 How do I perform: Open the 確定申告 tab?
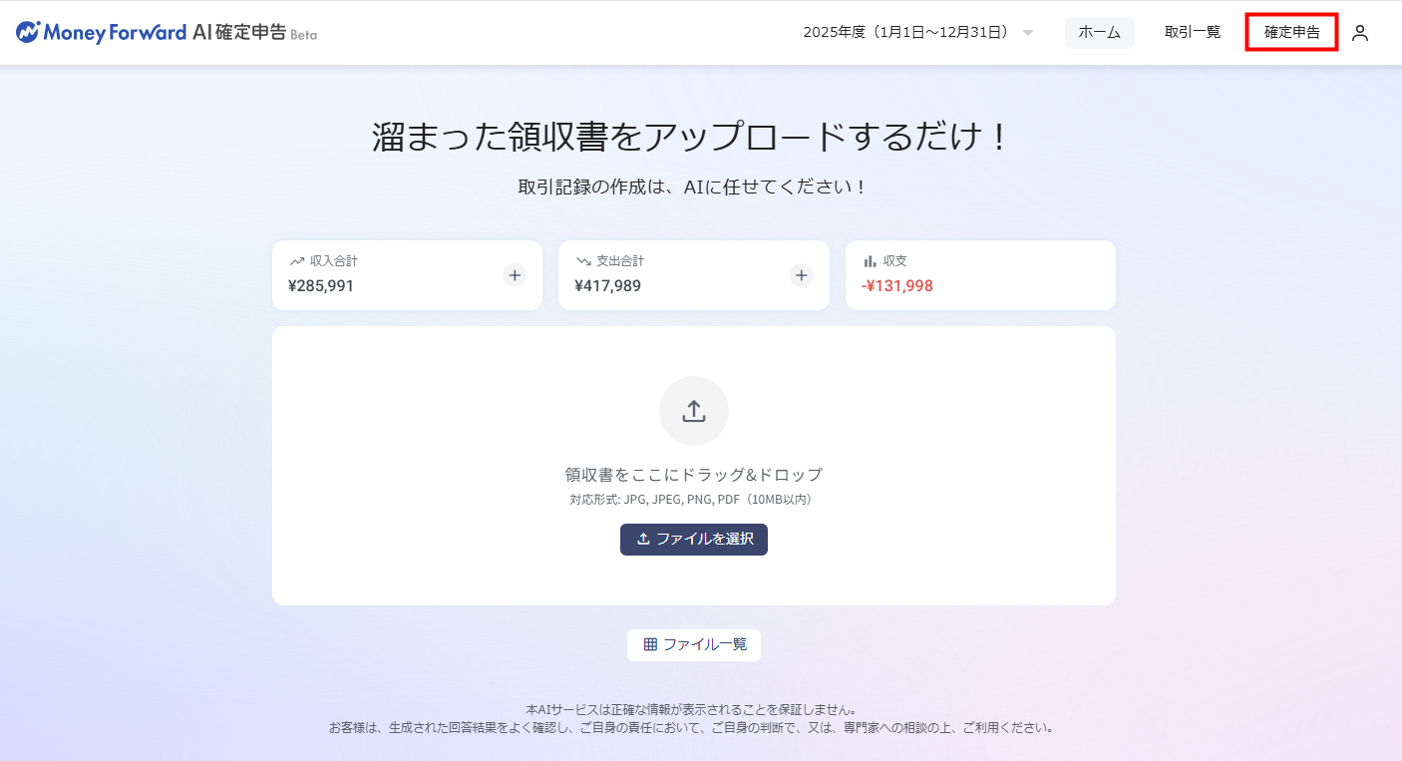pyautogui.click(x=1291, y=33)
